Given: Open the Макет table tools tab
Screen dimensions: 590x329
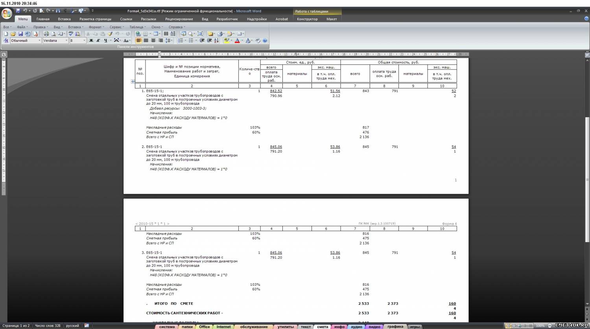Looking at the screenshot, I should pos(332,19).
